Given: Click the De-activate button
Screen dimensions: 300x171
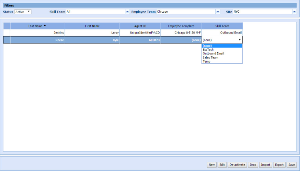Looking at the screenshot, I should tap(237, 165).
